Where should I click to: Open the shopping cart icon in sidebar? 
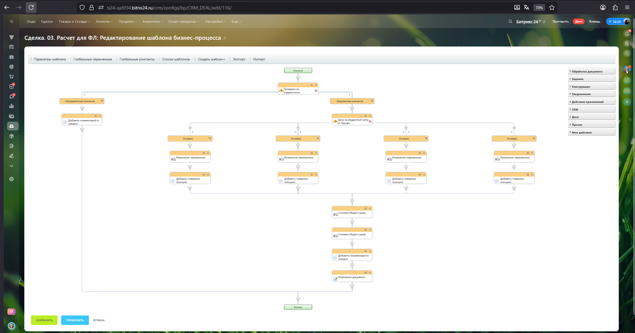point(11,77)
